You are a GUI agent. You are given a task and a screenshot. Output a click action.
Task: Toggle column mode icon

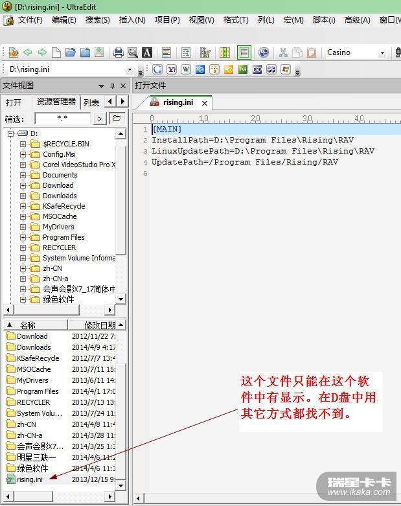(225, 52)
